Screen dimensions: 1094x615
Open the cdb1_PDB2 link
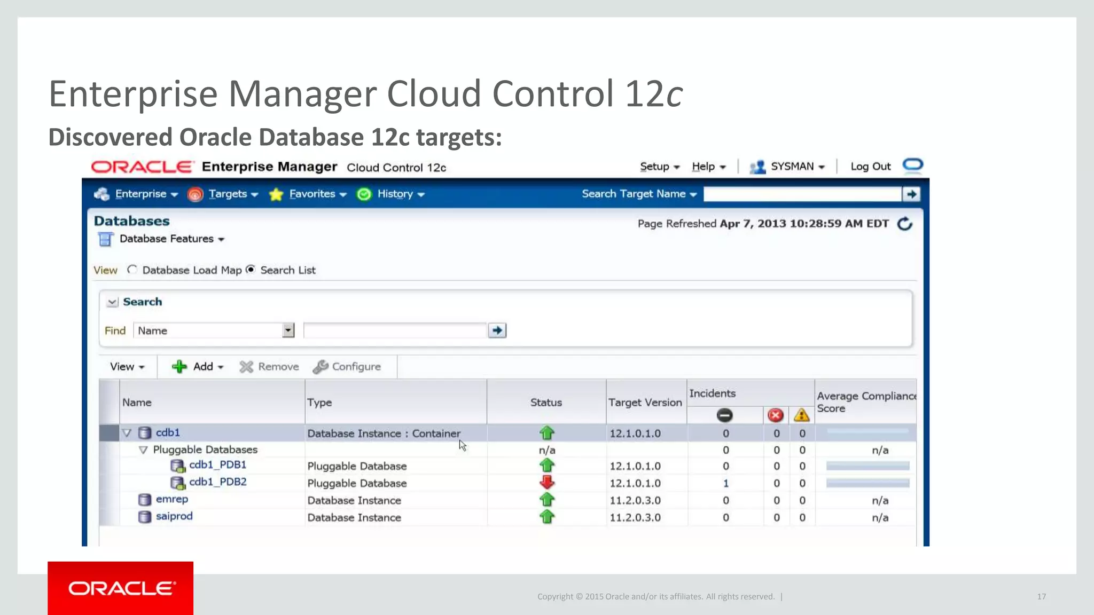218,482
